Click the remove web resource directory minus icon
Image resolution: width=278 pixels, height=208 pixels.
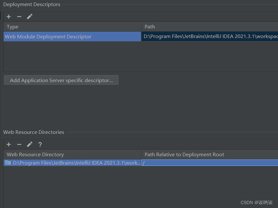19,144
